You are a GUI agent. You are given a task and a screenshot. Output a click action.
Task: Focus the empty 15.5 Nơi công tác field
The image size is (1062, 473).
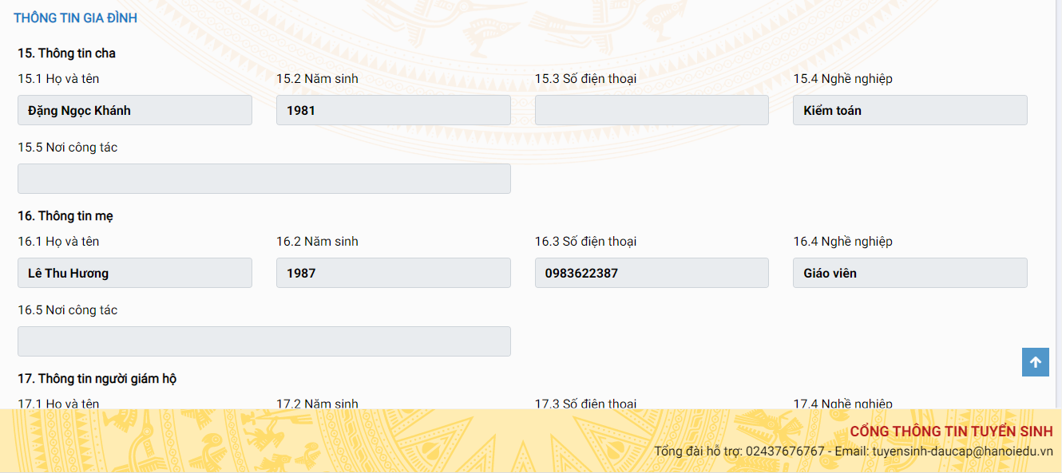pos(264,179)
